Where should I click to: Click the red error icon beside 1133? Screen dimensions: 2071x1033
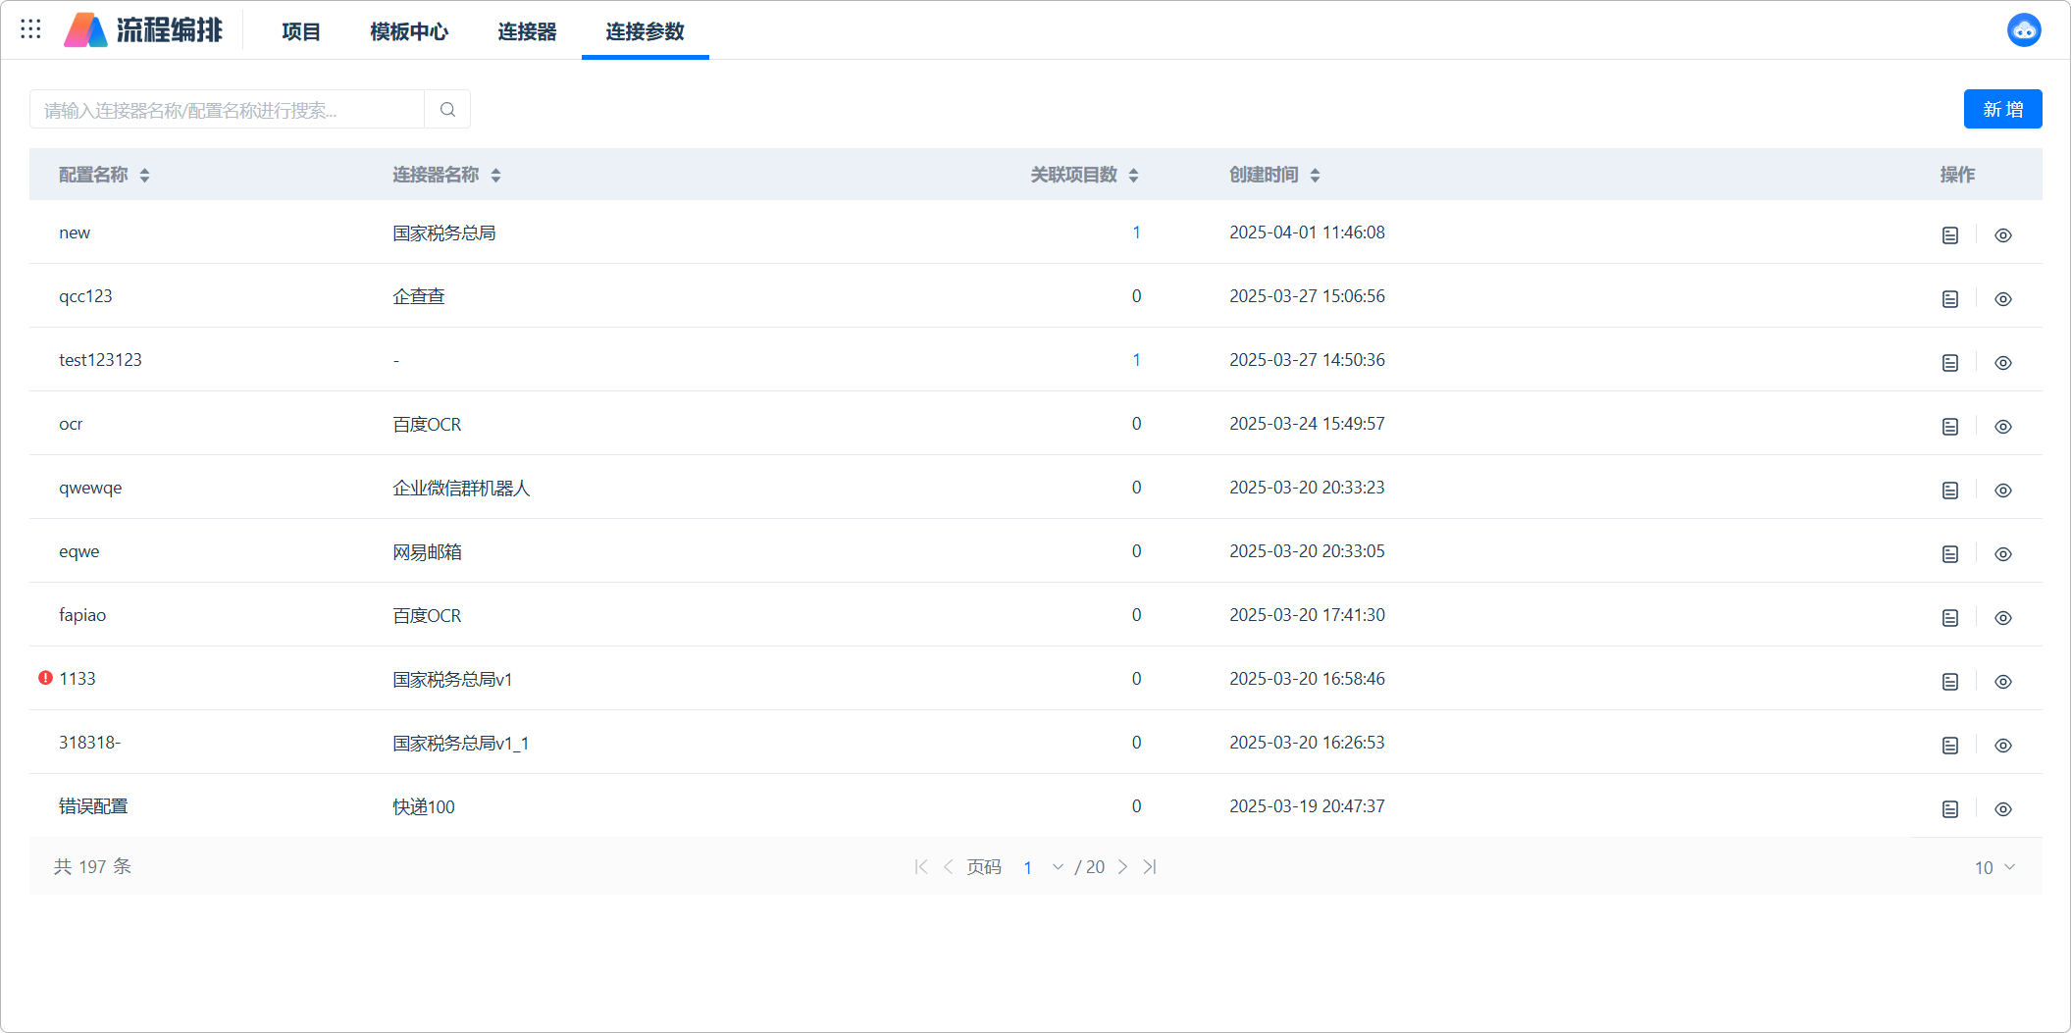click(45, 678)
